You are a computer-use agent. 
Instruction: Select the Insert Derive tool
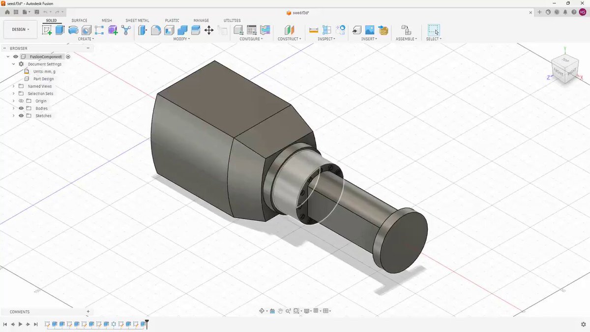[357, 30]
